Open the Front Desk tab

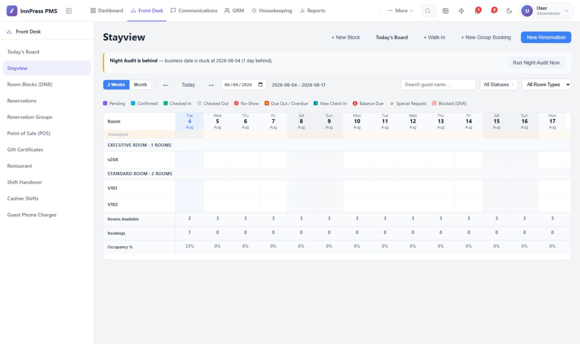pos(147,11)
